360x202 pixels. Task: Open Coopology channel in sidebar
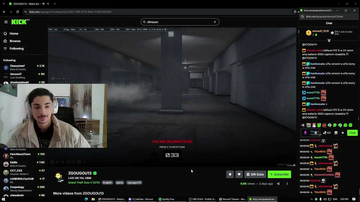(x=24, y=189)
